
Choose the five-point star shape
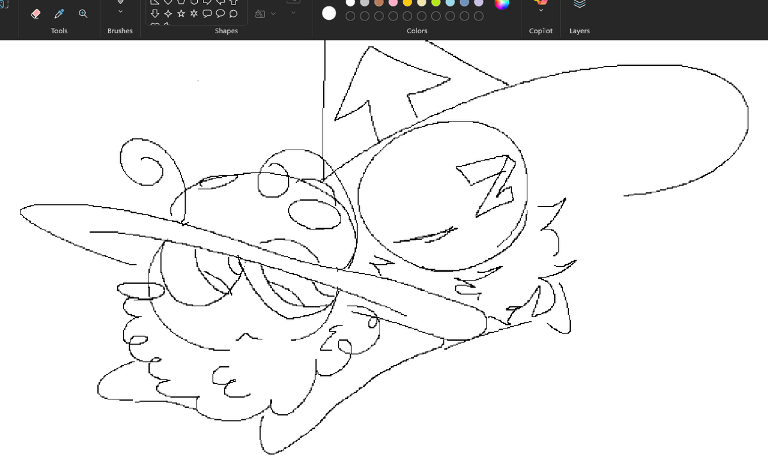point(181,13)
